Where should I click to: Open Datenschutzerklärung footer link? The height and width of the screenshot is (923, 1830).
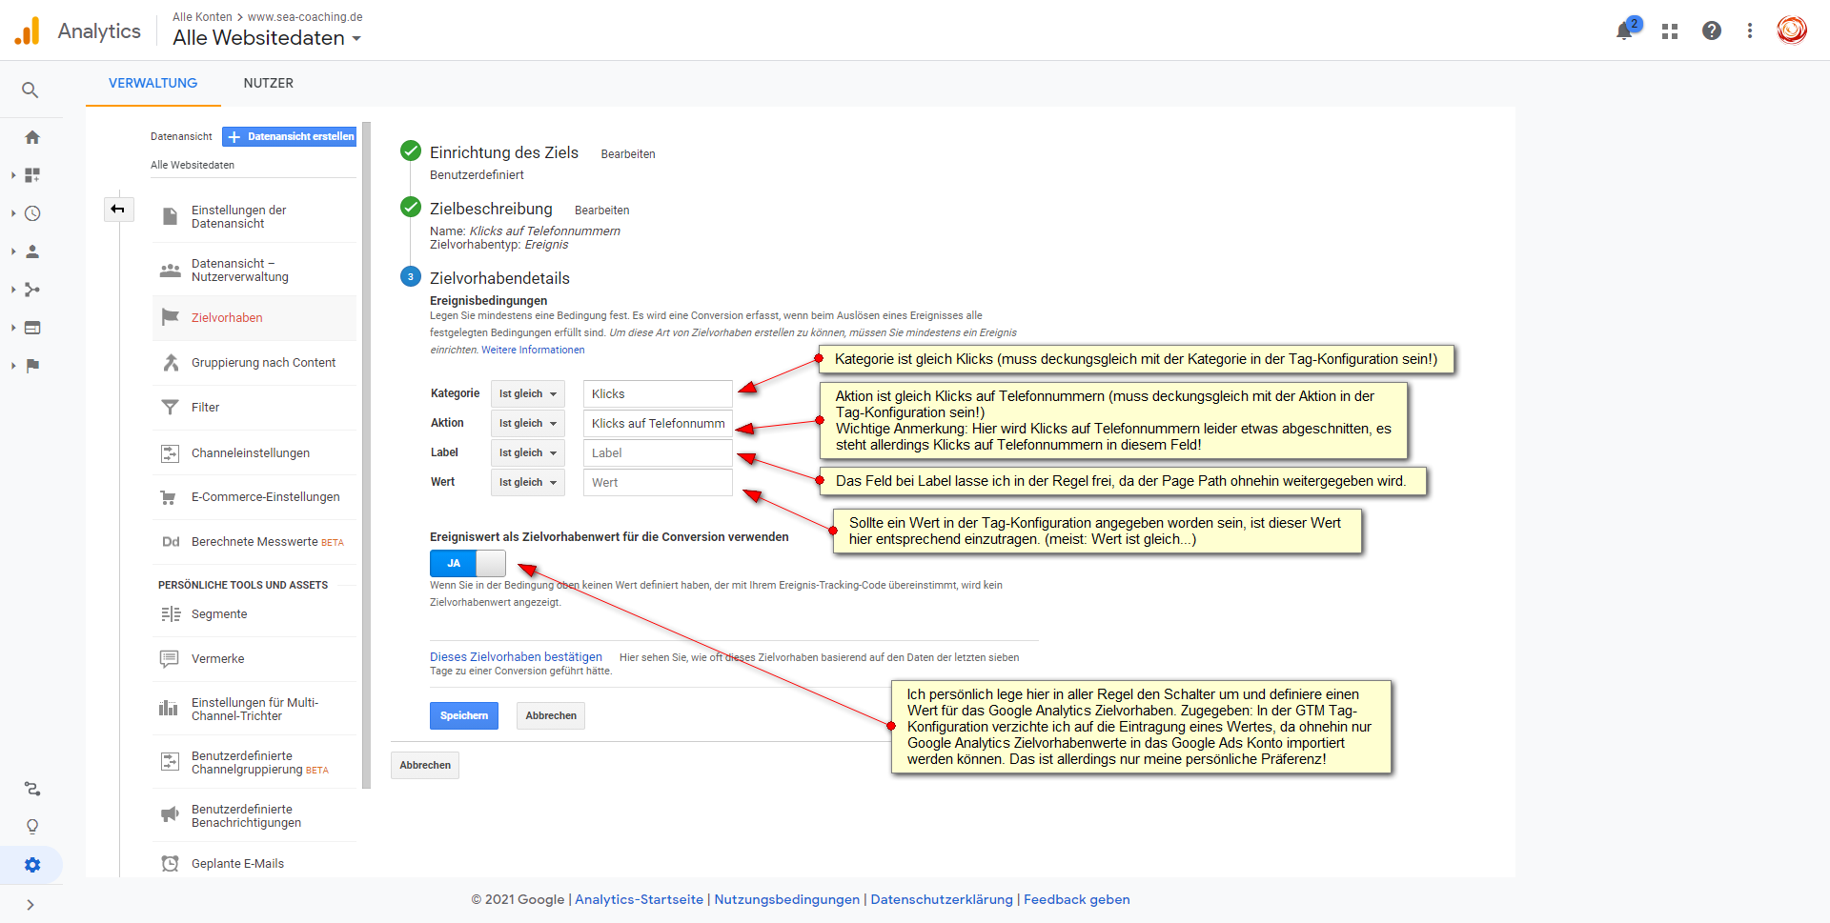tap(942, 899)
